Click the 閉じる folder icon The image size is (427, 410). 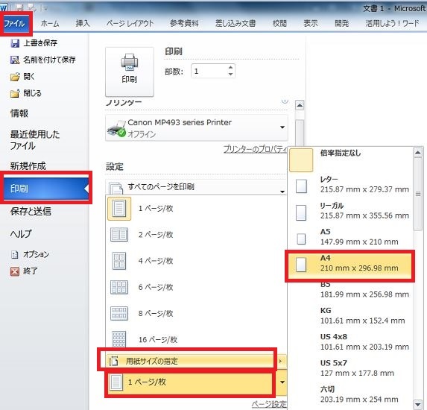pyautogui.click(x=15, y=93)
